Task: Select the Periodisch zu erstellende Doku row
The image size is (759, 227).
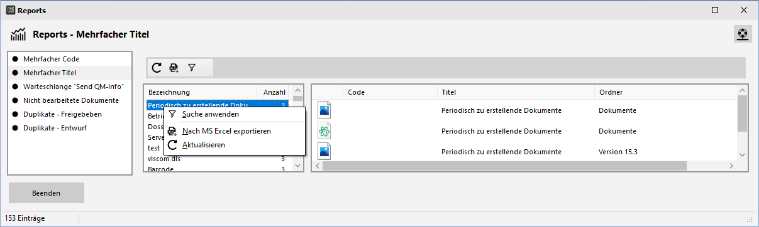Action: coord(218,105)
